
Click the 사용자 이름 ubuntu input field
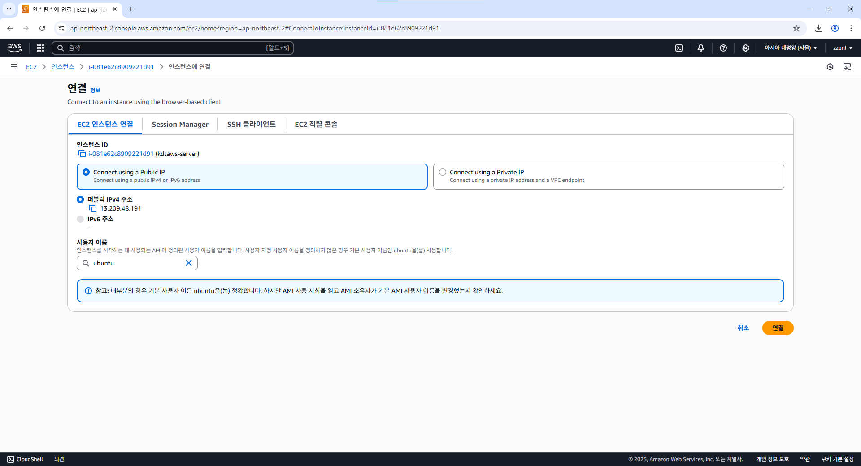[x=137, y=263]
